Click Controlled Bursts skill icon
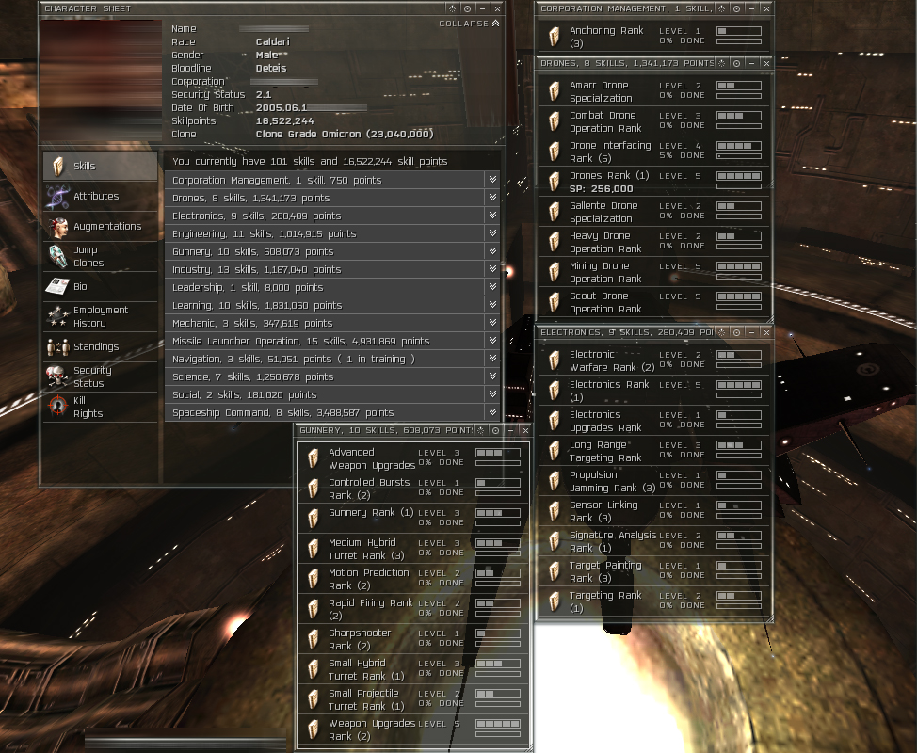Image resolution: width=917 pixels, height=753 pixels. pyautogui.click(x=313, y=489)
